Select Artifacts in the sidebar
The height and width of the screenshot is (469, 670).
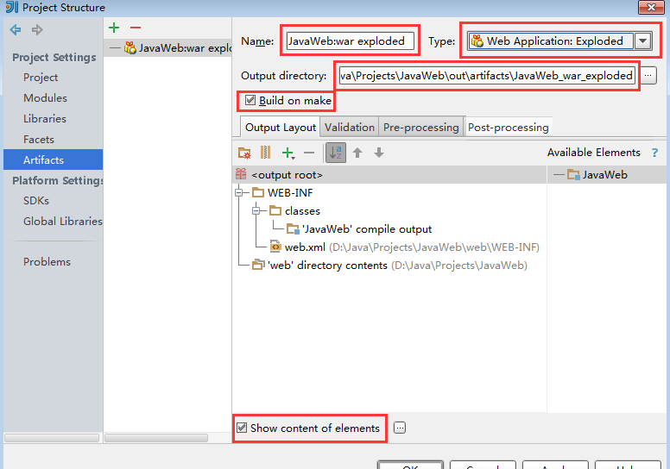point(53,159)
